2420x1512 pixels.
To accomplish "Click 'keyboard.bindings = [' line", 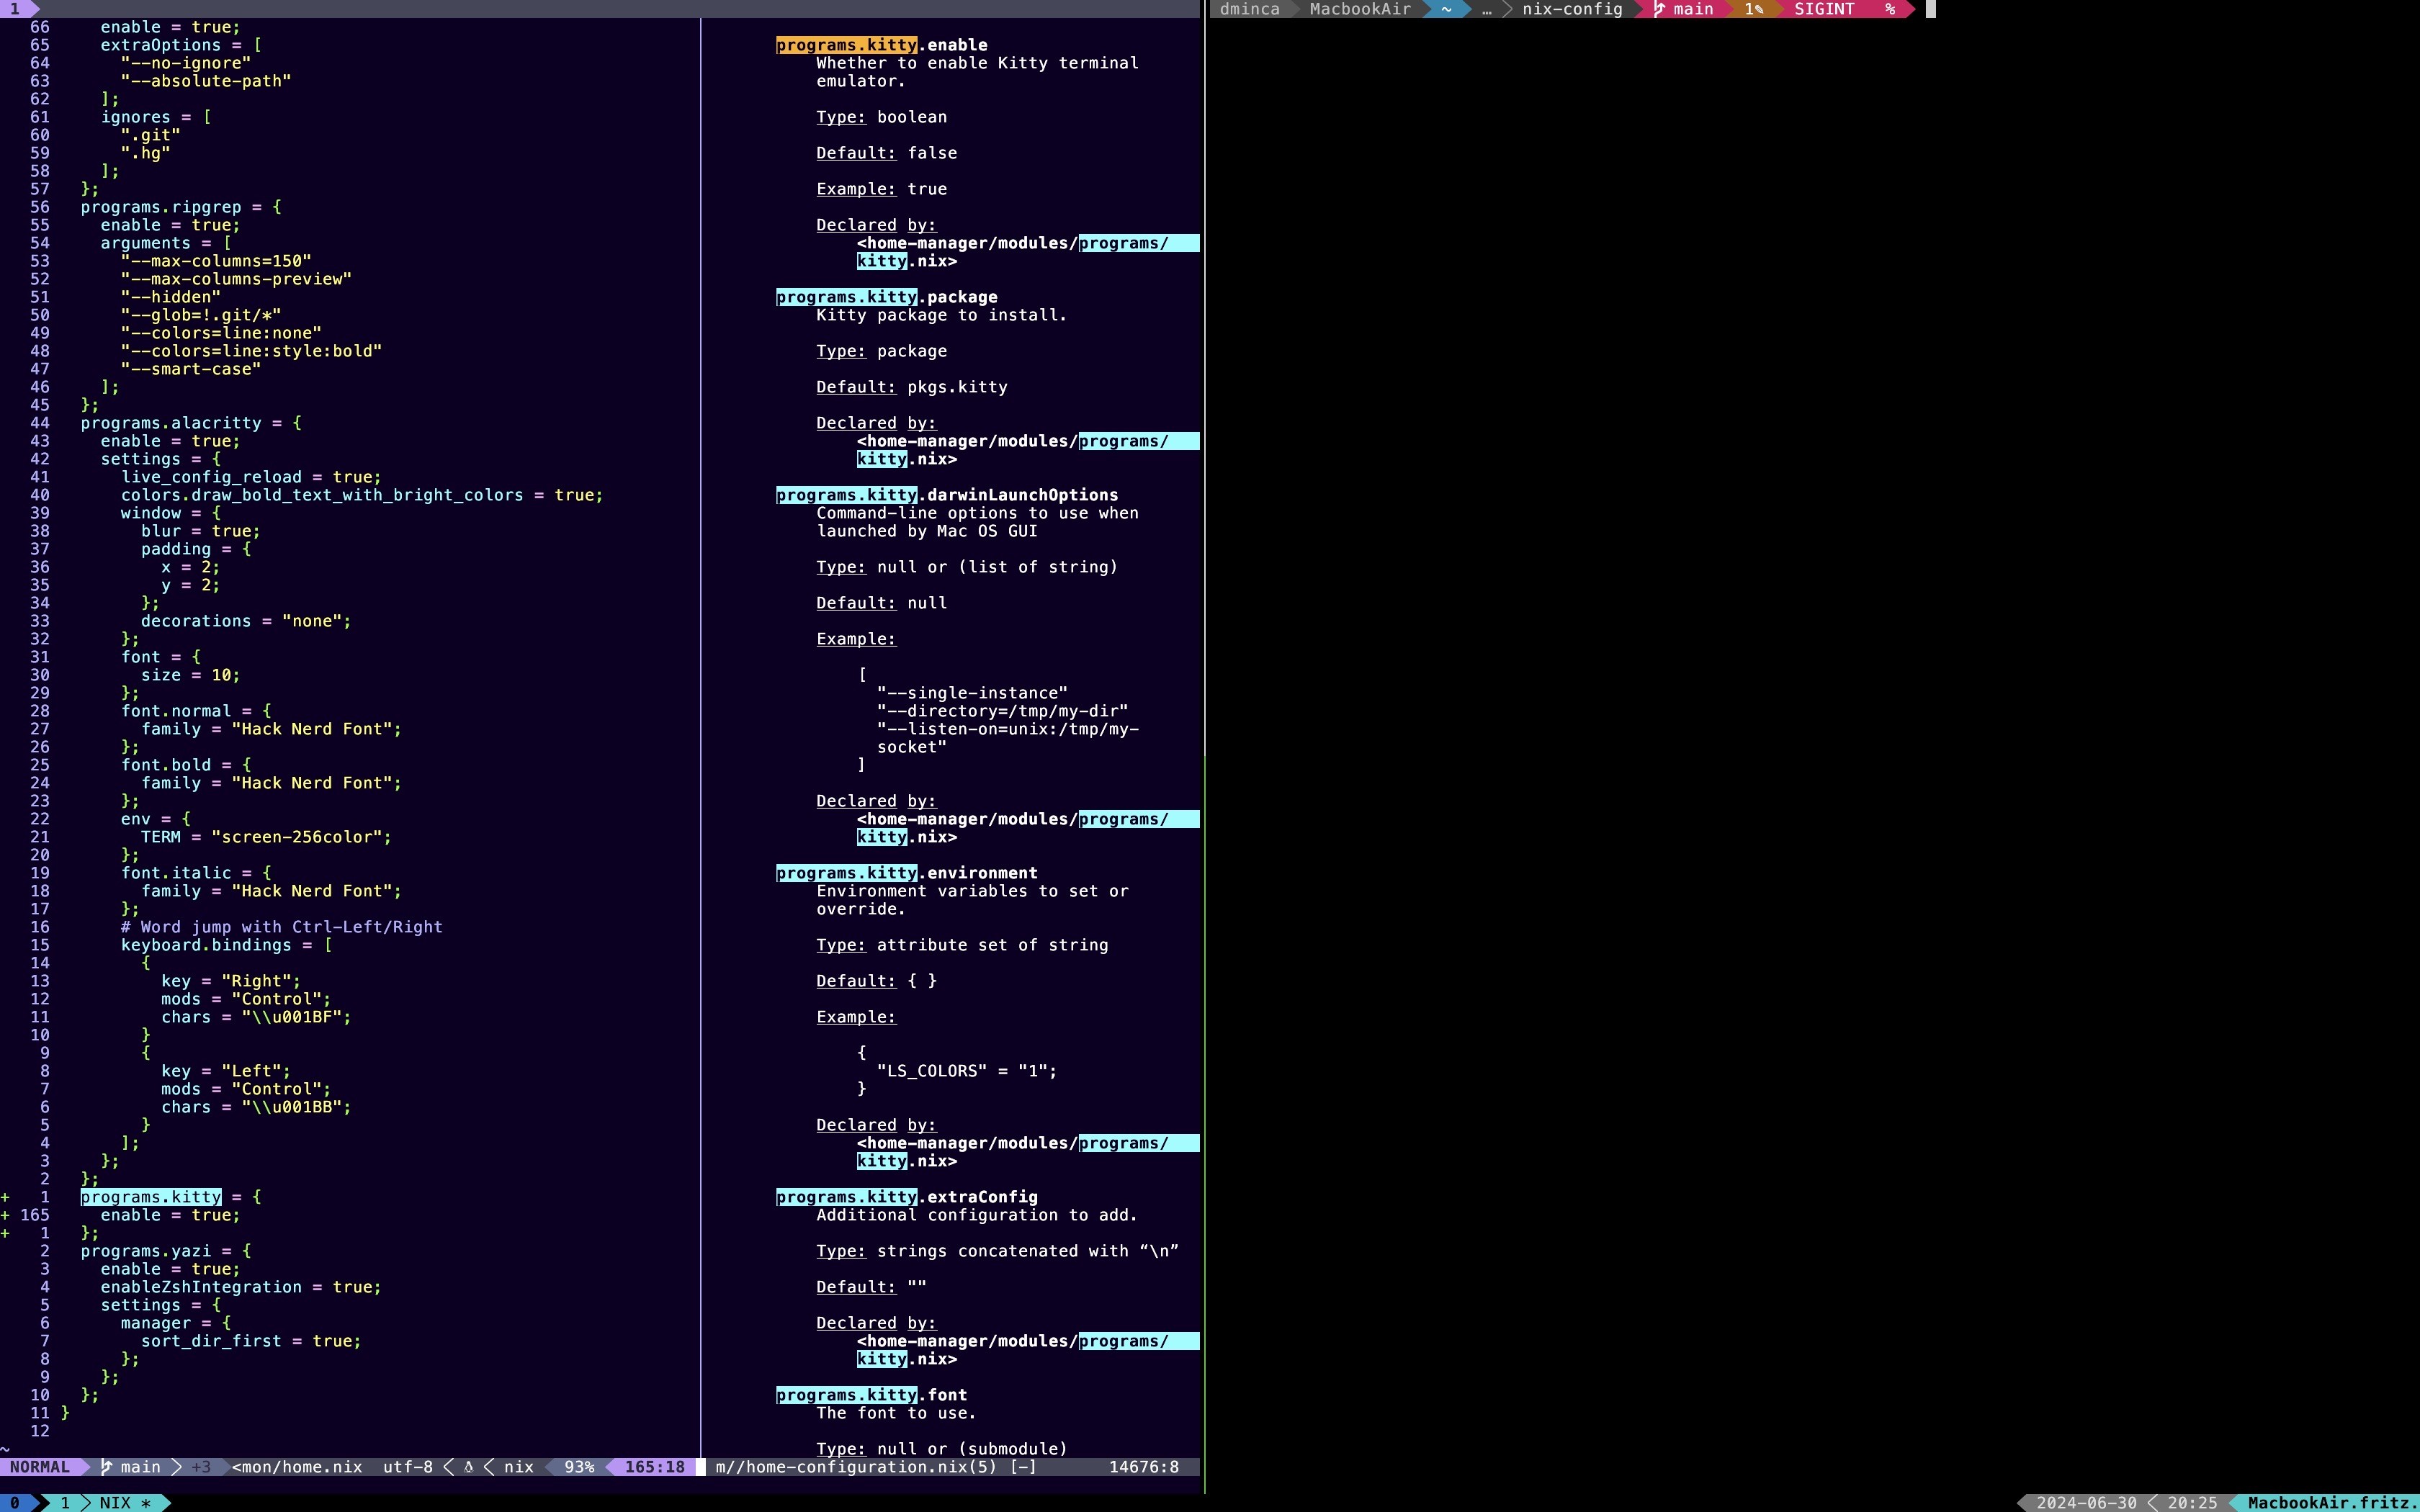I will pyautogui.click(x=226, y=945).
